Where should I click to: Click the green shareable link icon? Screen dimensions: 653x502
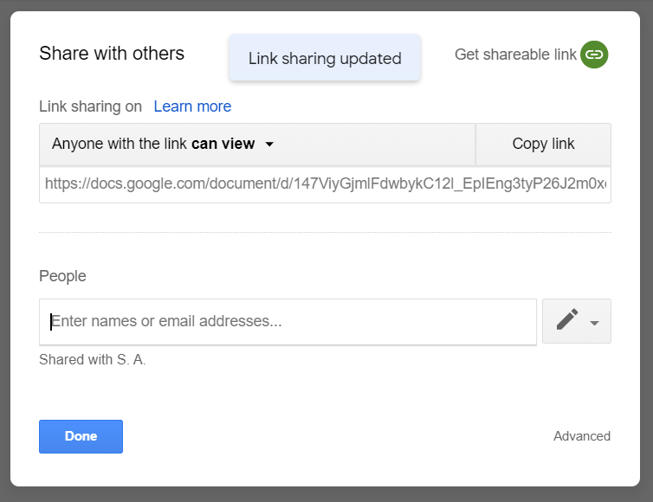[x=594, y=55]
